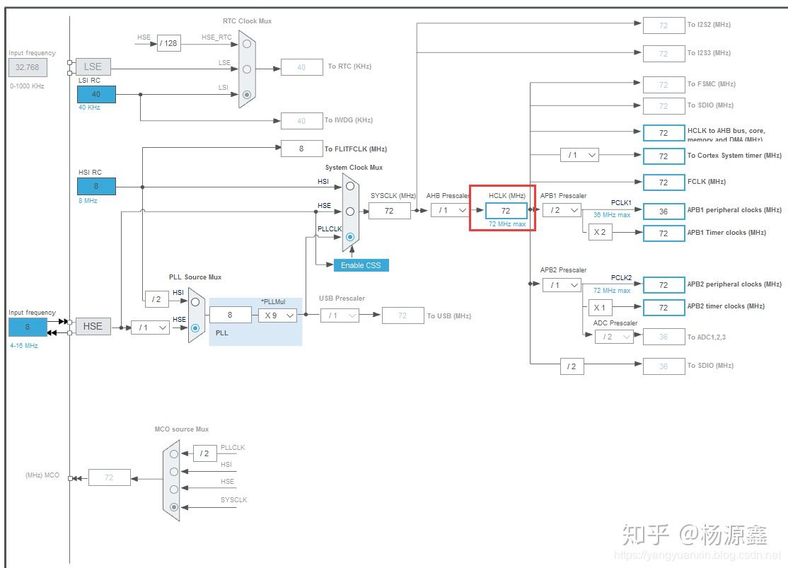Click the FCLK (MHz) value box
Viewport: 788px width, 568px height.
click(x=664, y=182)
